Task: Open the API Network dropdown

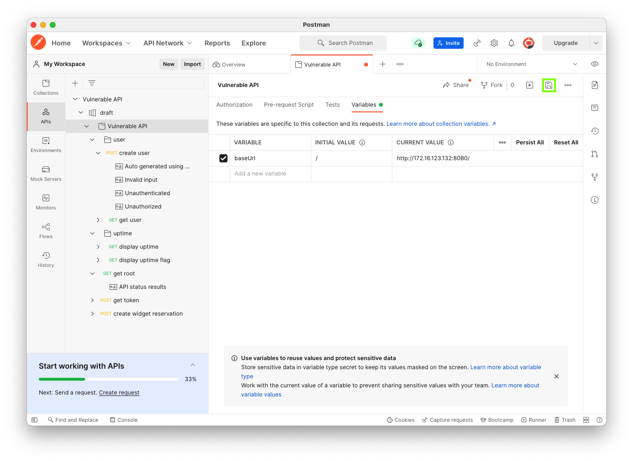Action: tap(168, 43)
